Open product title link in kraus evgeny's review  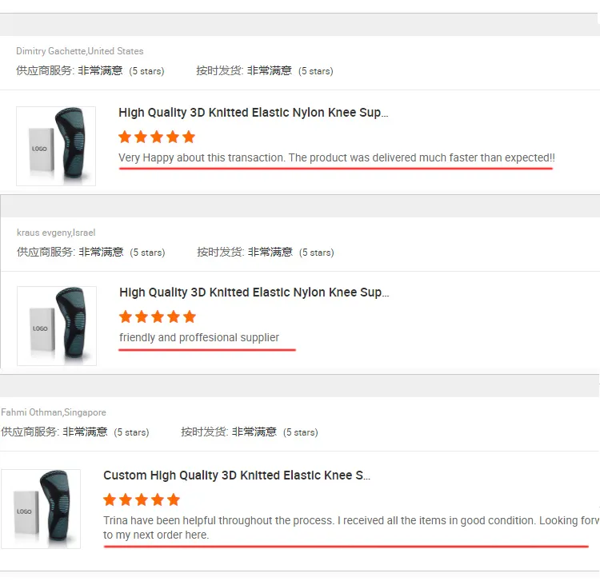(x=254, y=292)
